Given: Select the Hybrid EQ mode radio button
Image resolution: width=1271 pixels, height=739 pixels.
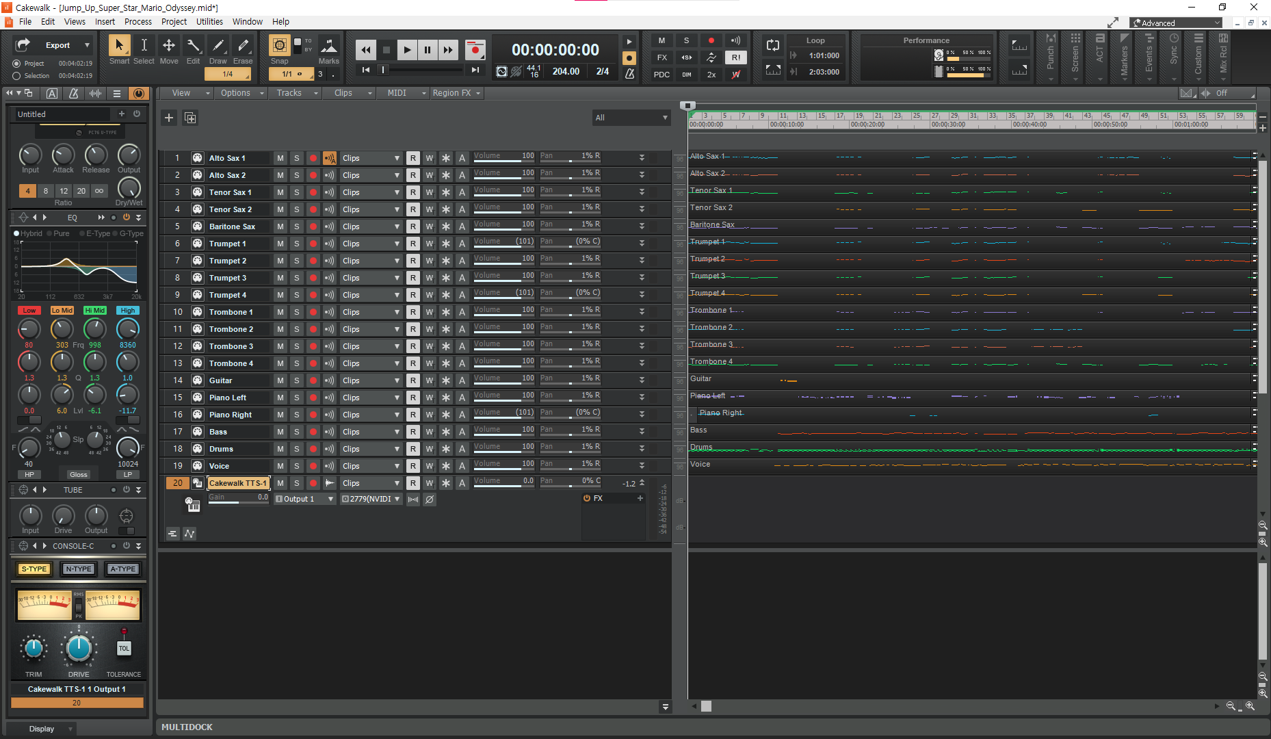Looking at the screenshot, I should click(x=16, y=233).
